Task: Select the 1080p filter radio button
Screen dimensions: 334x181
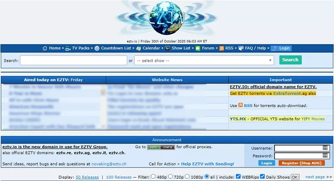Action: (187, 176)
